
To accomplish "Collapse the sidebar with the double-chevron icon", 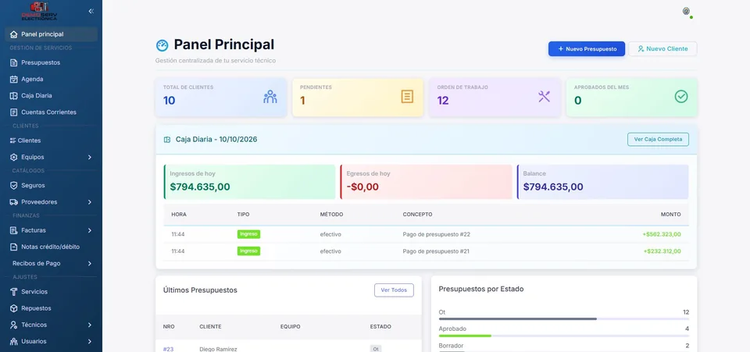I will [91, 11].
